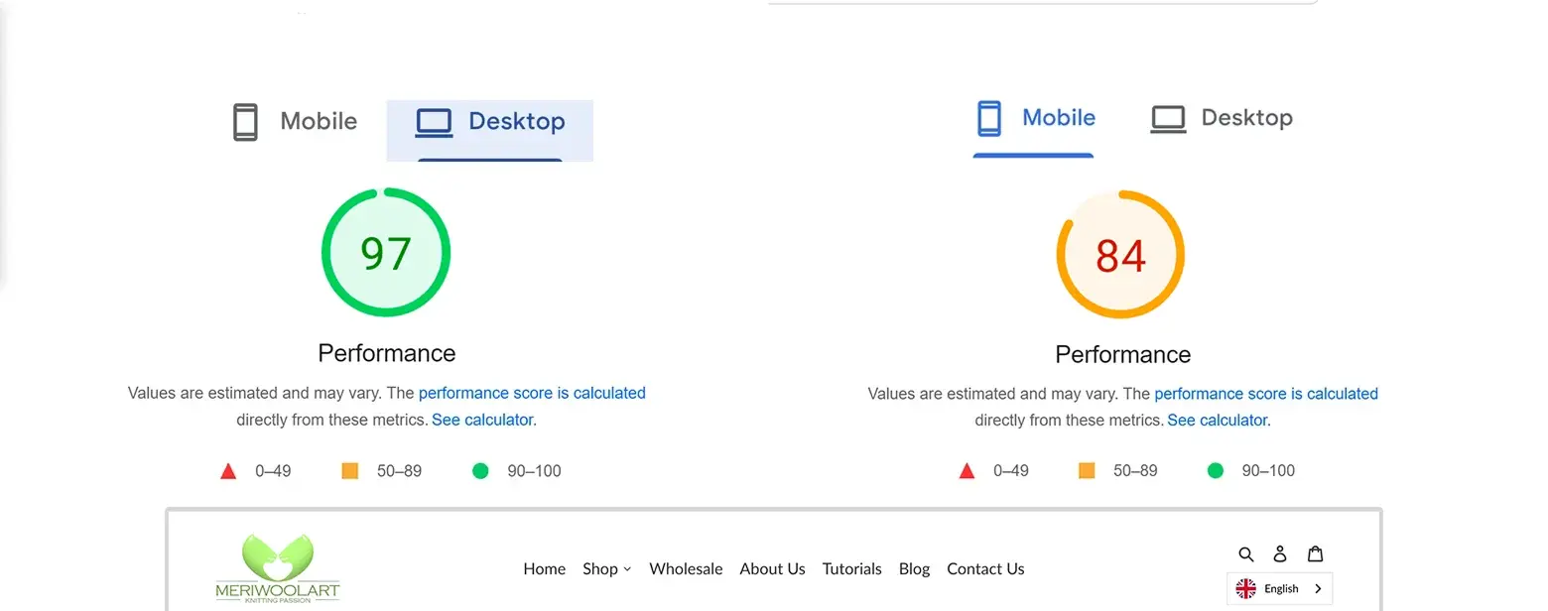
Task: Switch to Desktop tab above the 84 score
Action: [1222, 118]
